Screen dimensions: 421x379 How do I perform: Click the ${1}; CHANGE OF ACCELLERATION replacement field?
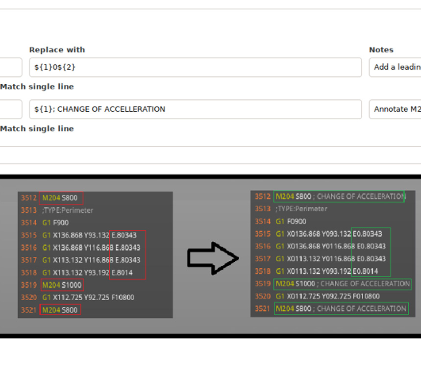tap(196, 109)
